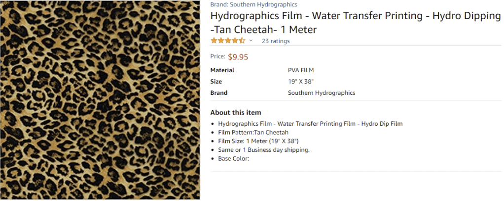Click the last partially filled rating star
The image size is (504, 201).
(x=242, y=41)
